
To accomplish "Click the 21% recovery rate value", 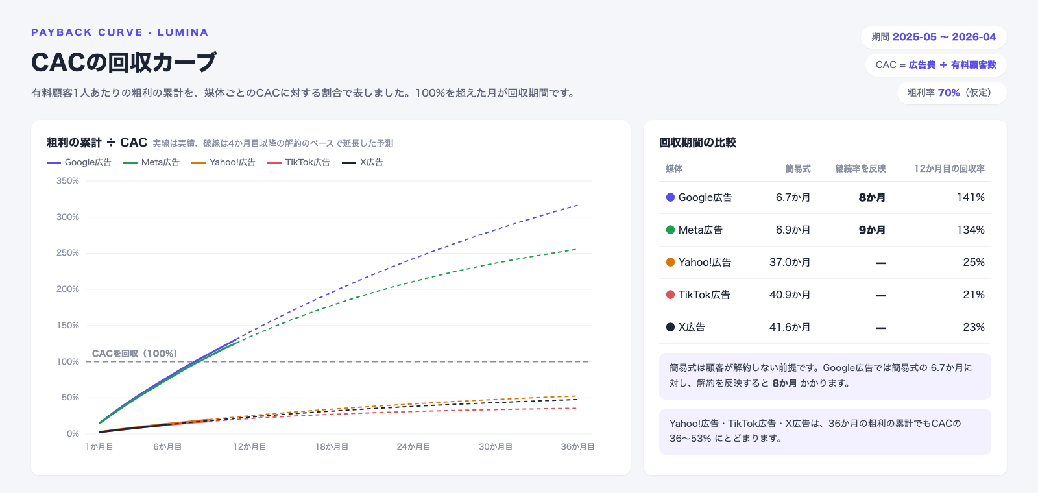I will pos(974,295).
